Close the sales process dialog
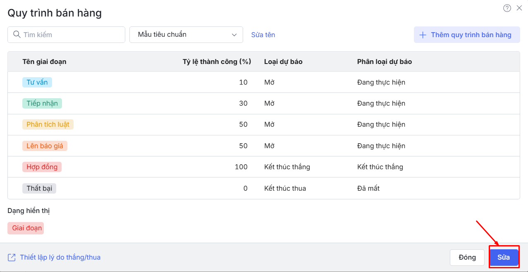528x272 pixels. (519, 8)
